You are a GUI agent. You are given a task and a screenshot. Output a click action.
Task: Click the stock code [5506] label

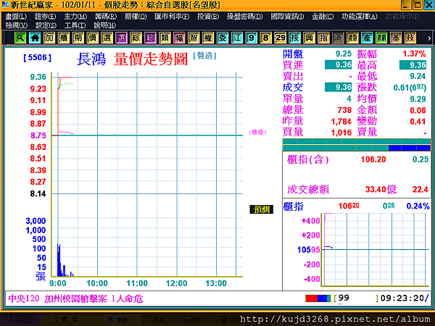pos(37,58)
